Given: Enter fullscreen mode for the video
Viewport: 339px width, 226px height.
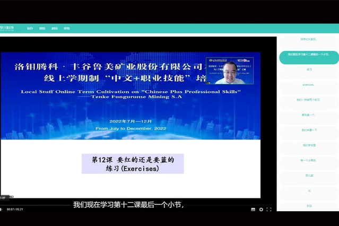Looking at the screenshot, I should point(269,210).
